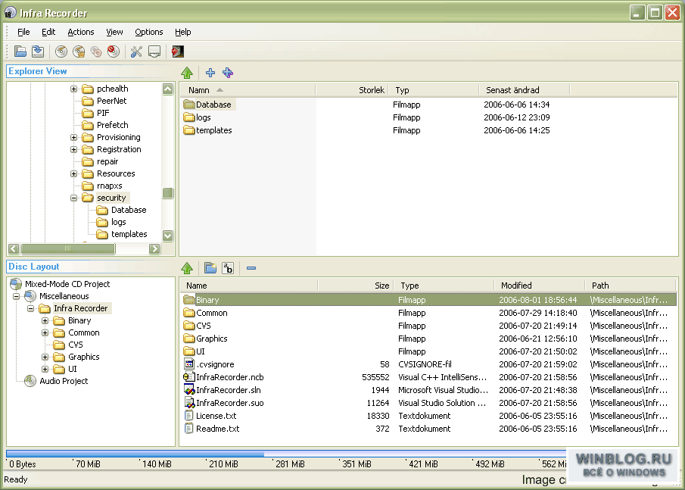
Task: Go up one level in Disc Layout
Action: pyautogui.click(x=187, y=268)
